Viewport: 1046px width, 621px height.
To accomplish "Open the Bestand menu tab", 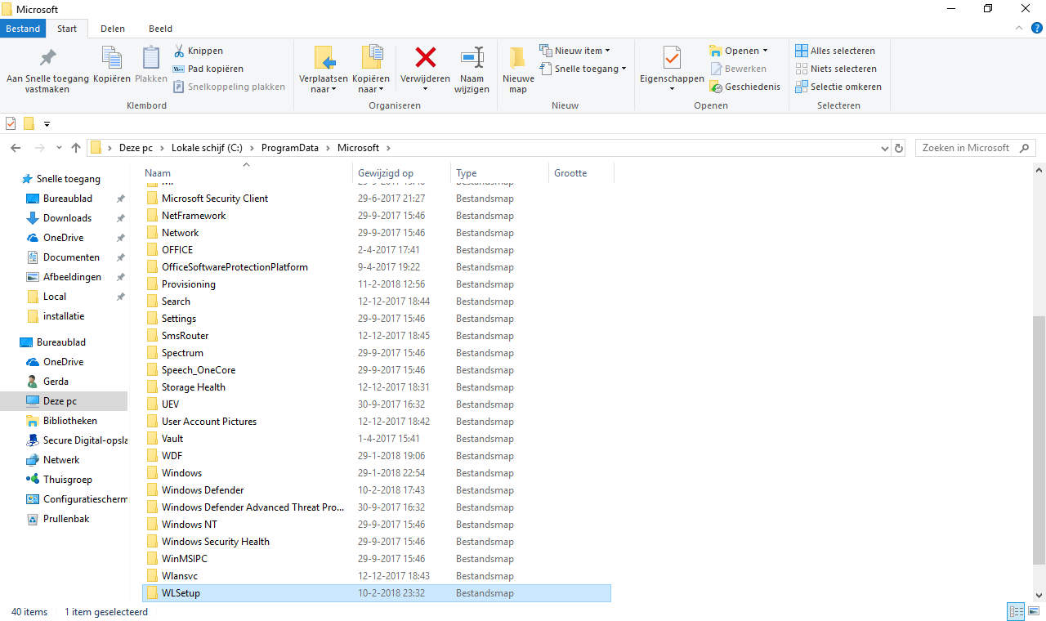I will tap(23, 29).
